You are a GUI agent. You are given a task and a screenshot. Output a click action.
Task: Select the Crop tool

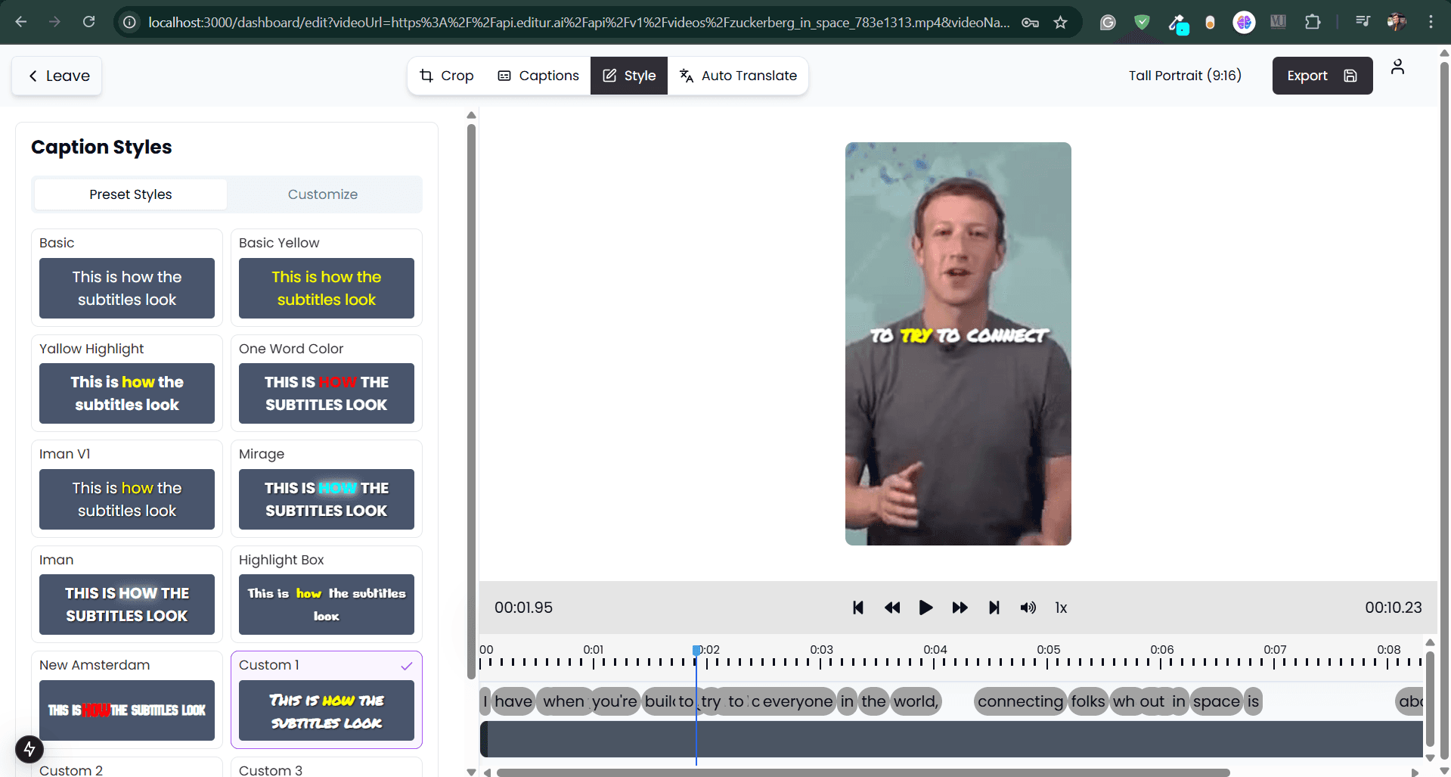coord(446,76)
